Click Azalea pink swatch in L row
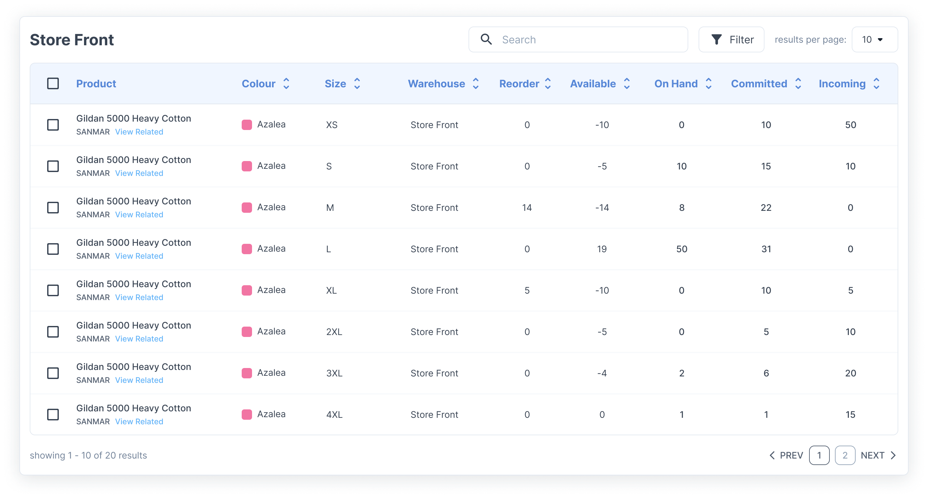The width and height of the screenshot is (928, 498). [247, 249]
